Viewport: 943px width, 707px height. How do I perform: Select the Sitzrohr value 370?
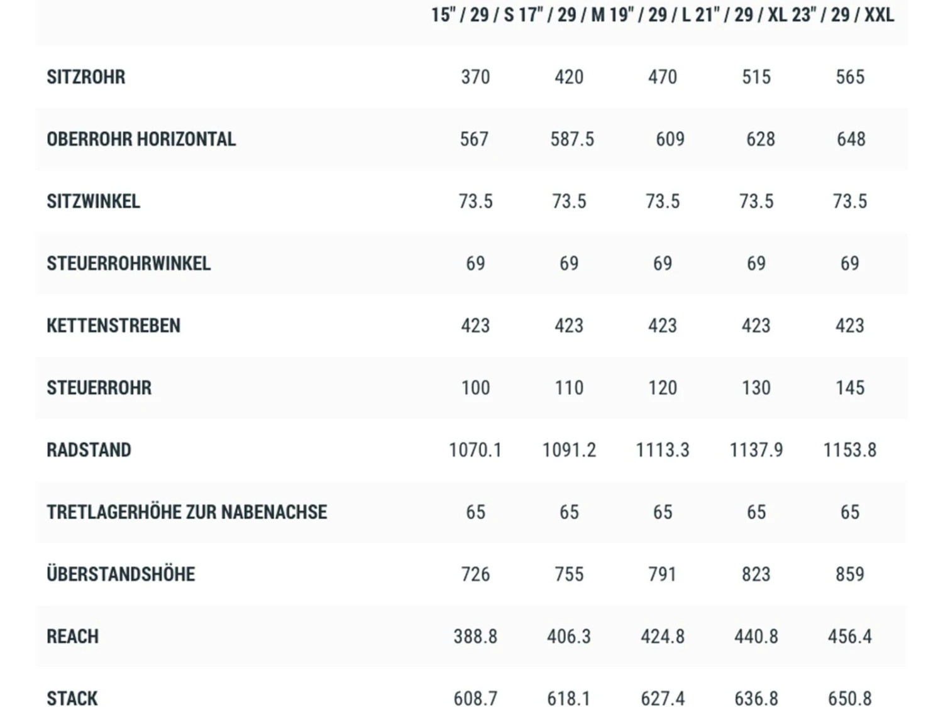pyautogui.click(x=475, y=77)
